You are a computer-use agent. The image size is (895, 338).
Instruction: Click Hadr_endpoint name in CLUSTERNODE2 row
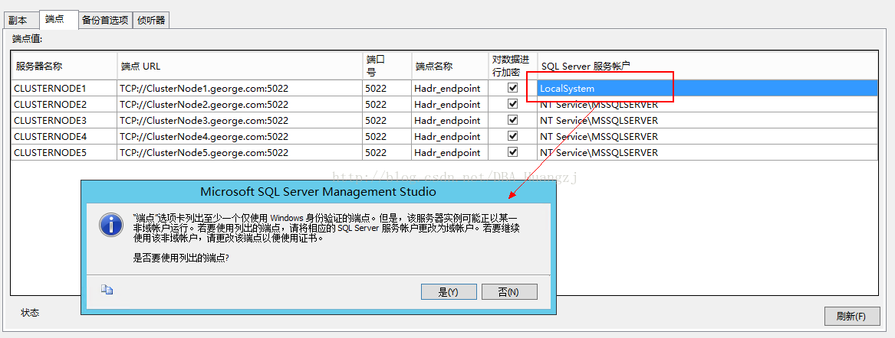coord(449,104)
